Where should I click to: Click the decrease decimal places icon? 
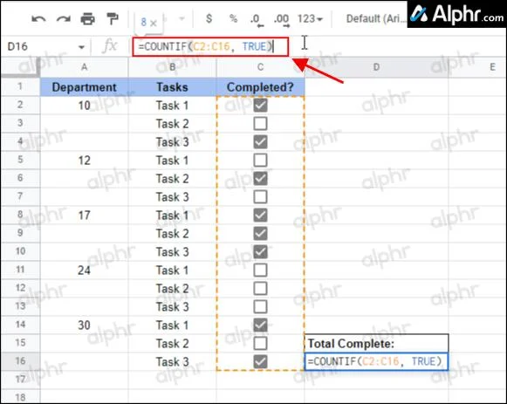pos(257,19)
